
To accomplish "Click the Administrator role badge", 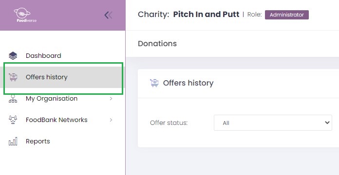I will tap(287, 15).
